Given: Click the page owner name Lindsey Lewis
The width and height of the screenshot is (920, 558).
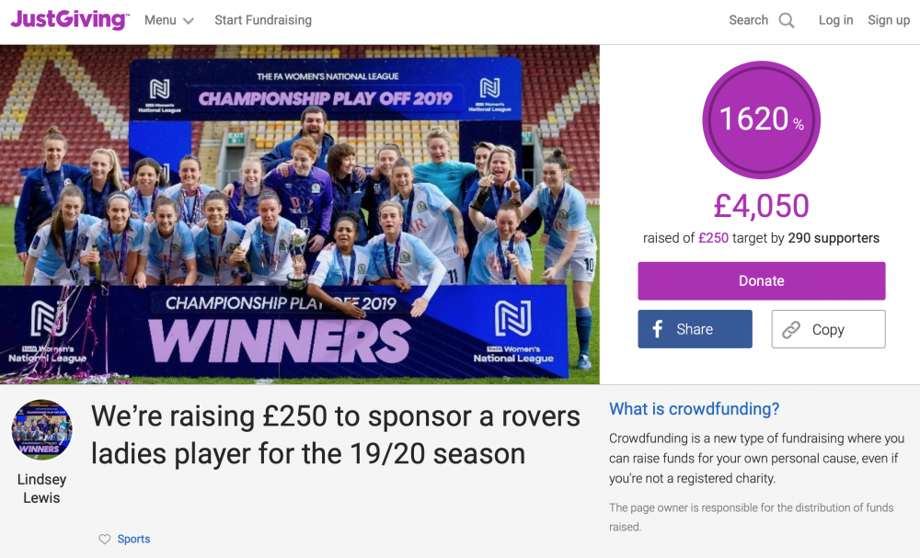Looking at the screenshot, I should pos(41,489).
